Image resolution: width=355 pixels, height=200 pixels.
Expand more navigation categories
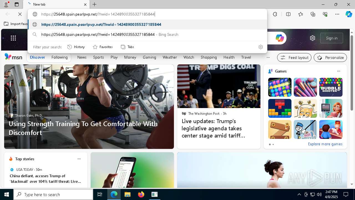(x=268, y=57)
